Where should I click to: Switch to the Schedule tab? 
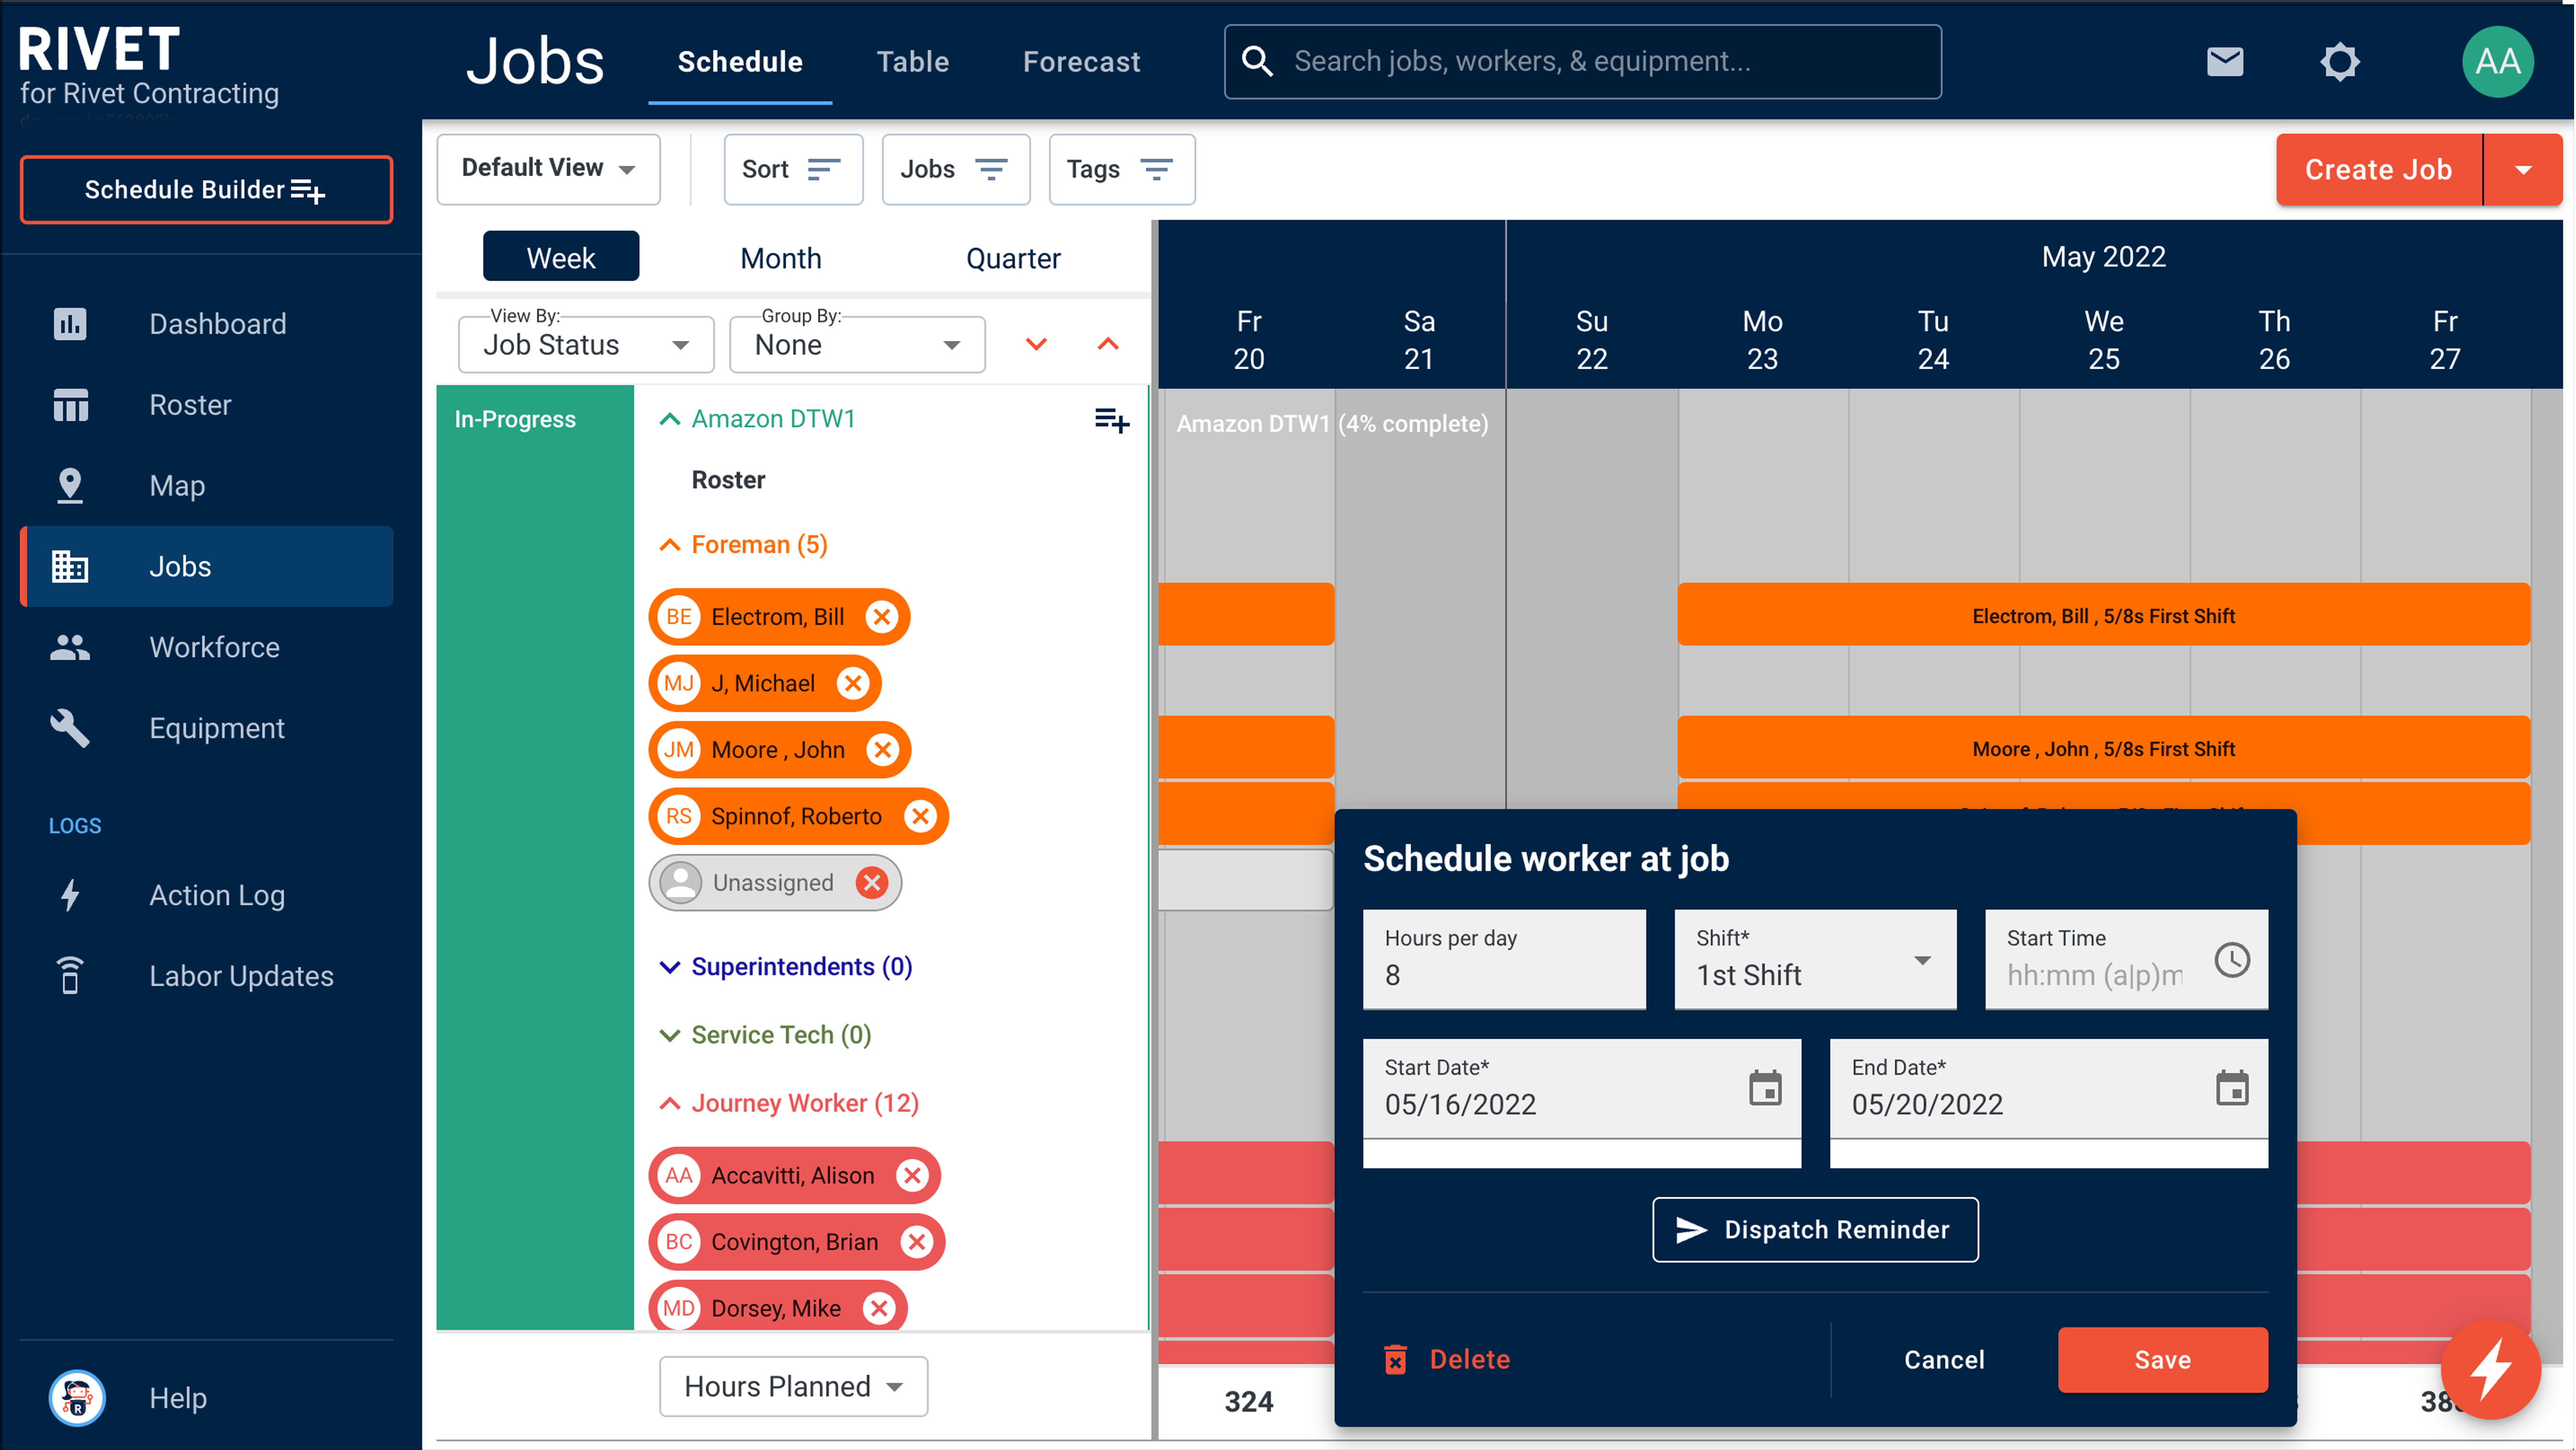740,62
